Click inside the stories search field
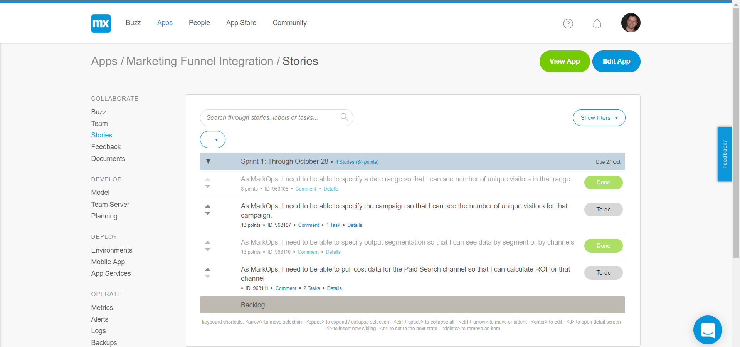The image size is (740, 347). point(270,117)
